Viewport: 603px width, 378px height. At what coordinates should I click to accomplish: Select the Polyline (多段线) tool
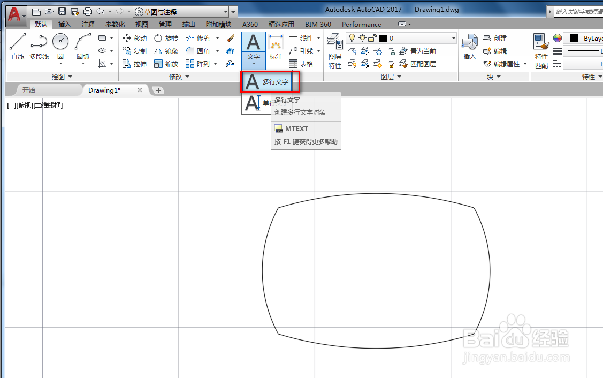(x=39, y=47)
